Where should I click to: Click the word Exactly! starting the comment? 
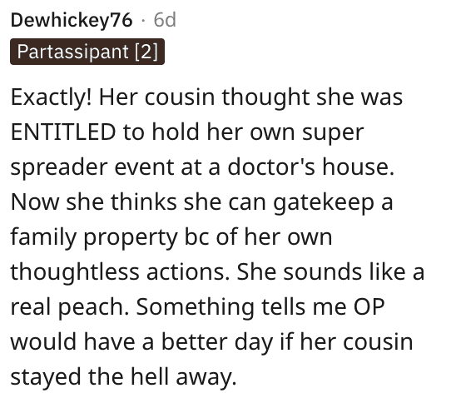pos(52,97)
